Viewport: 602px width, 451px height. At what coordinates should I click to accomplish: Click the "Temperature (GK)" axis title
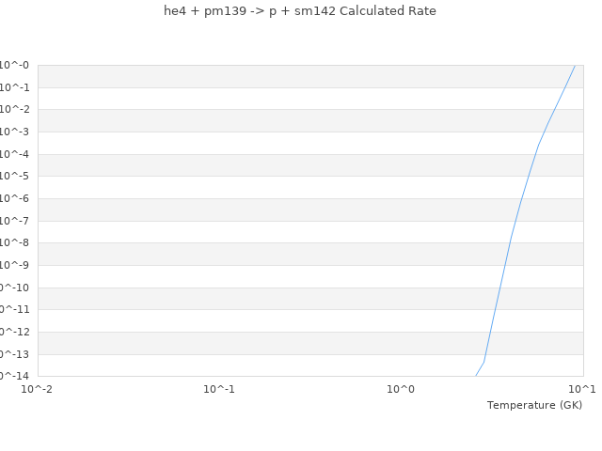[534, 405]
